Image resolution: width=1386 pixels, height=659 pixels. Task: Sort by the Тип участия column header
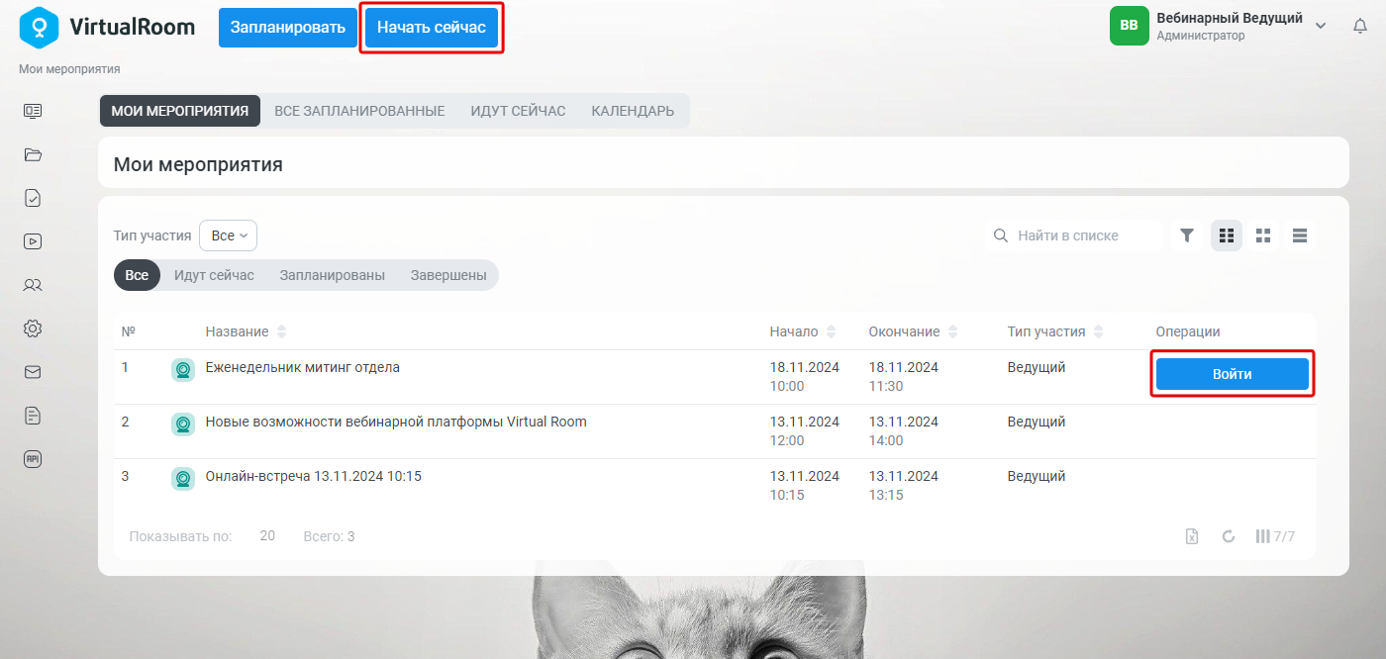(x=1055, y=331)
